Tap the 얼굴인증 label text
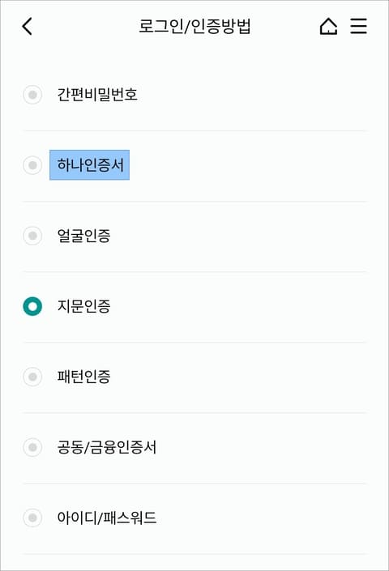389x571 pixels. 83,236
